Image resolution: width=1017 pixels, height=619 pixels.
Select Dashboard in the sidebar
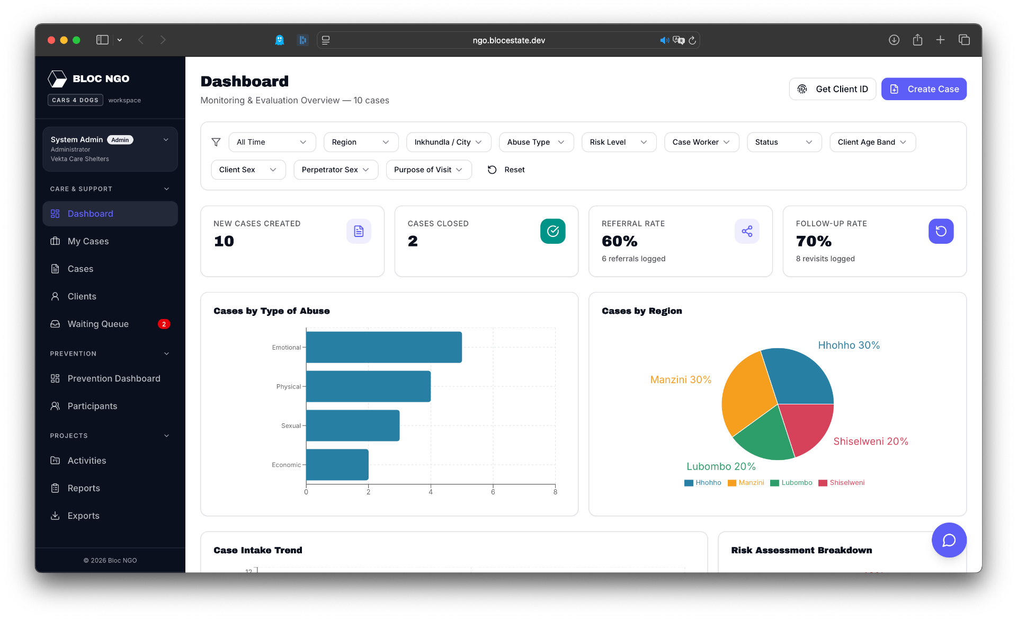[x=110, y=214]
